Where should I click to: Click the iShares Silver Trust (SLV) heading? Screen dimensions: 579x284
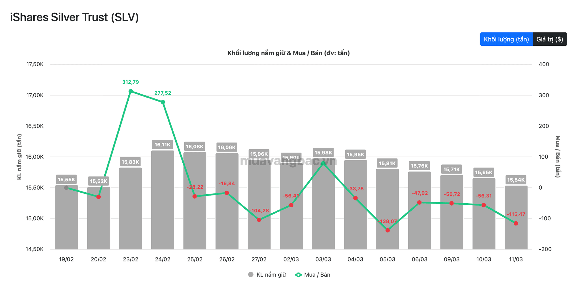(74, 17)
